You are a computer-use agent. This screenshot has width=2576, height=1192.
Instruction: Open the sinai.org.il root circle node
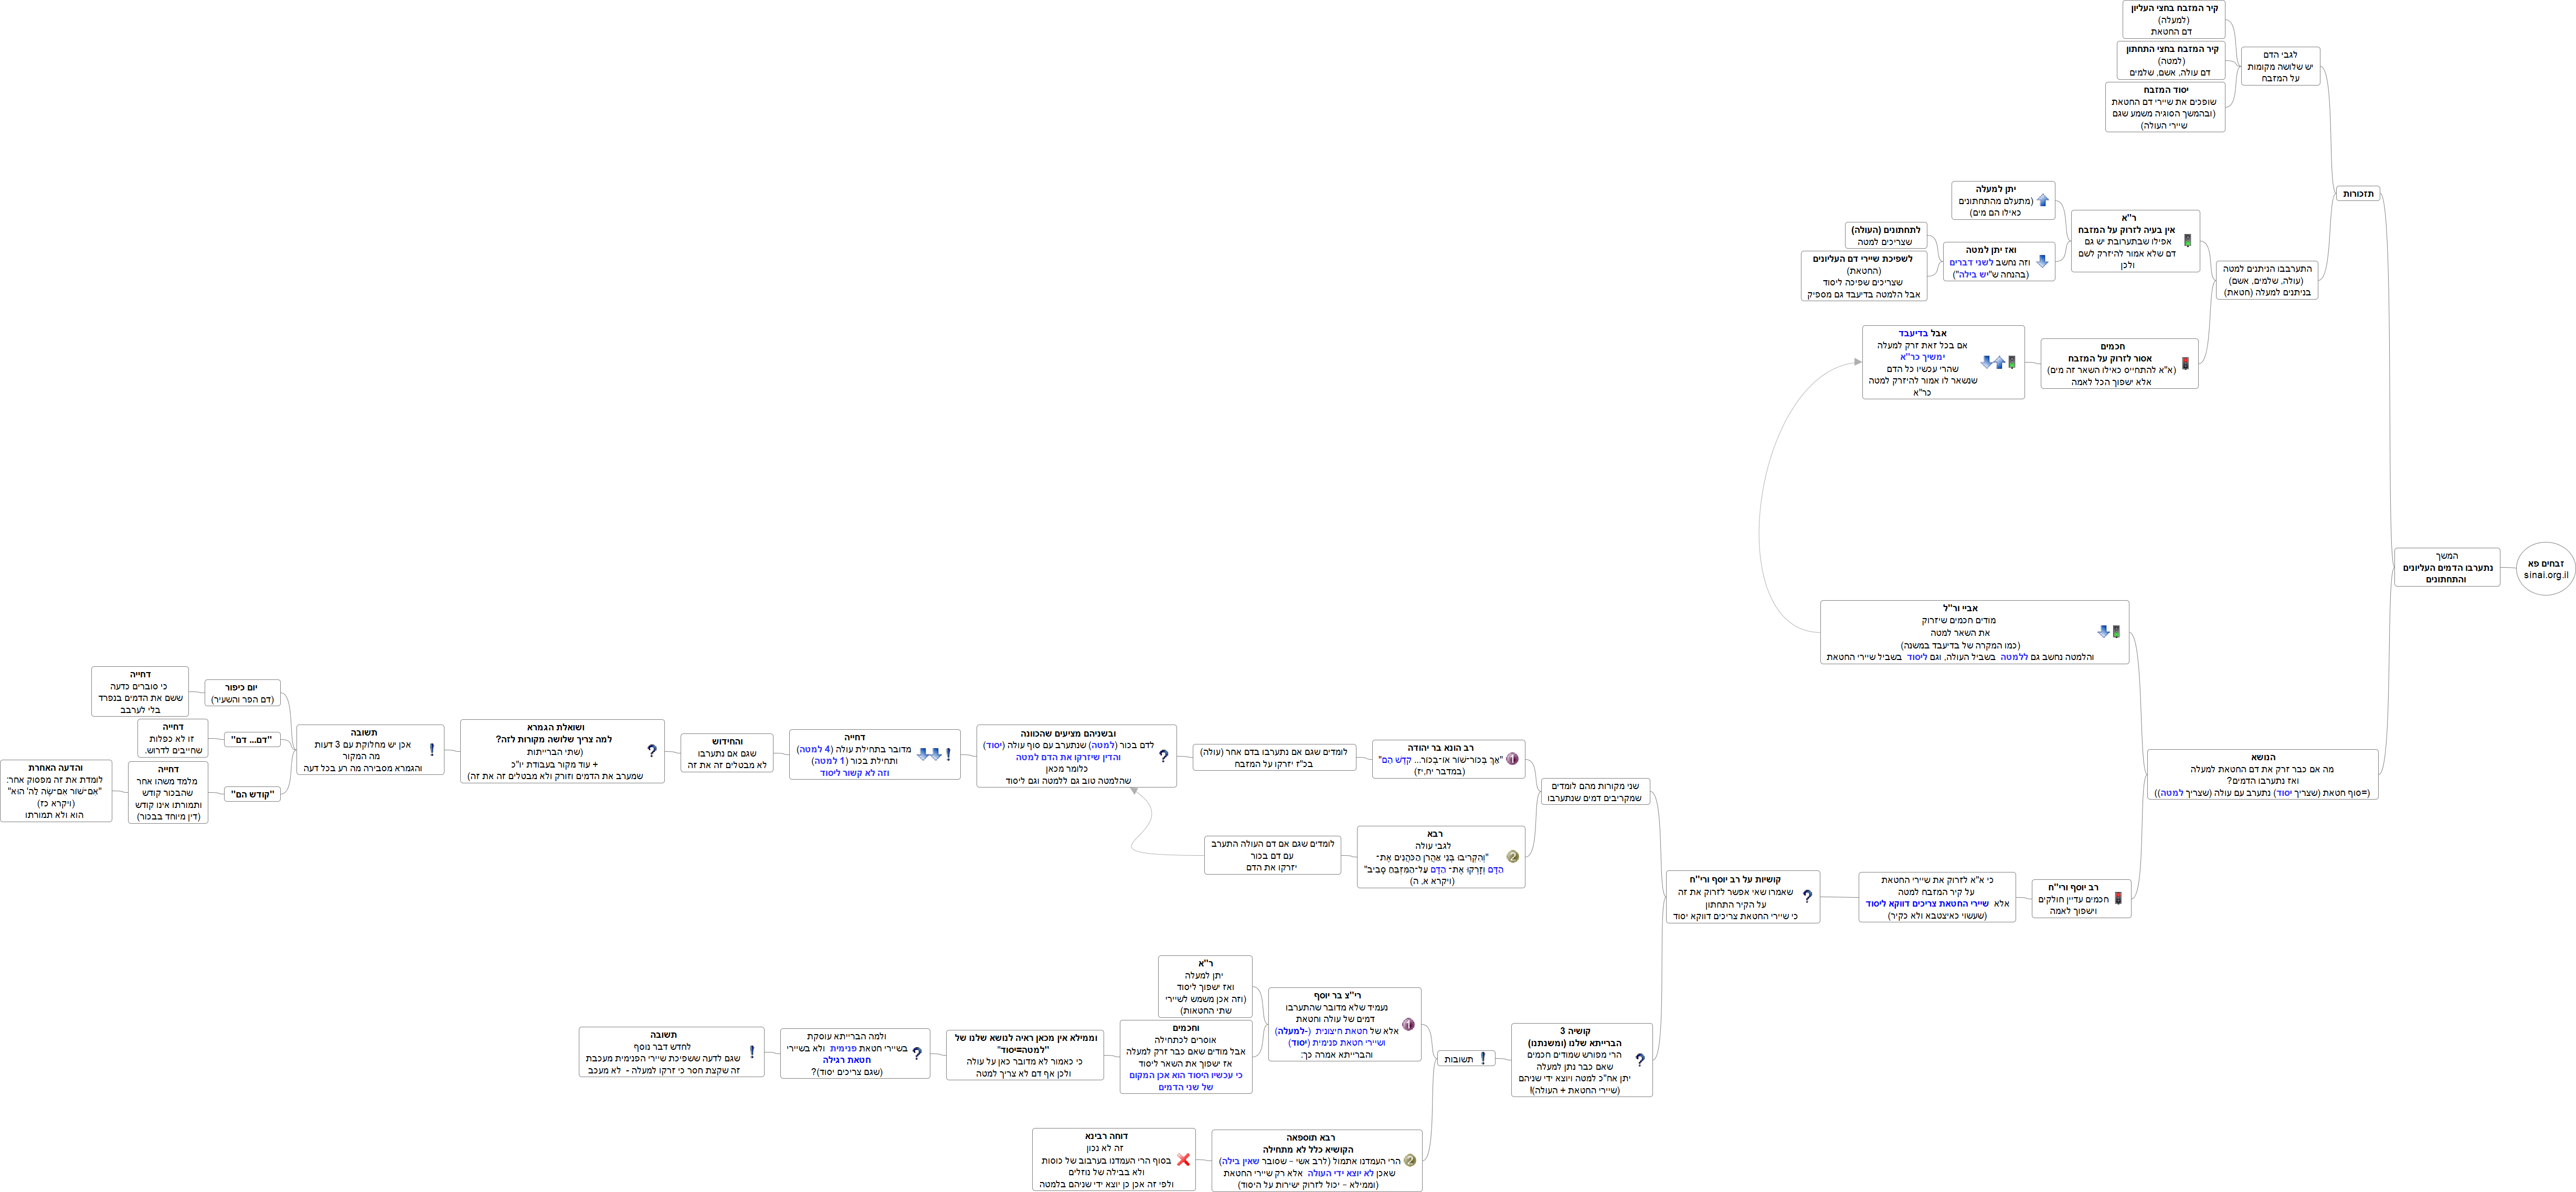2545,569
